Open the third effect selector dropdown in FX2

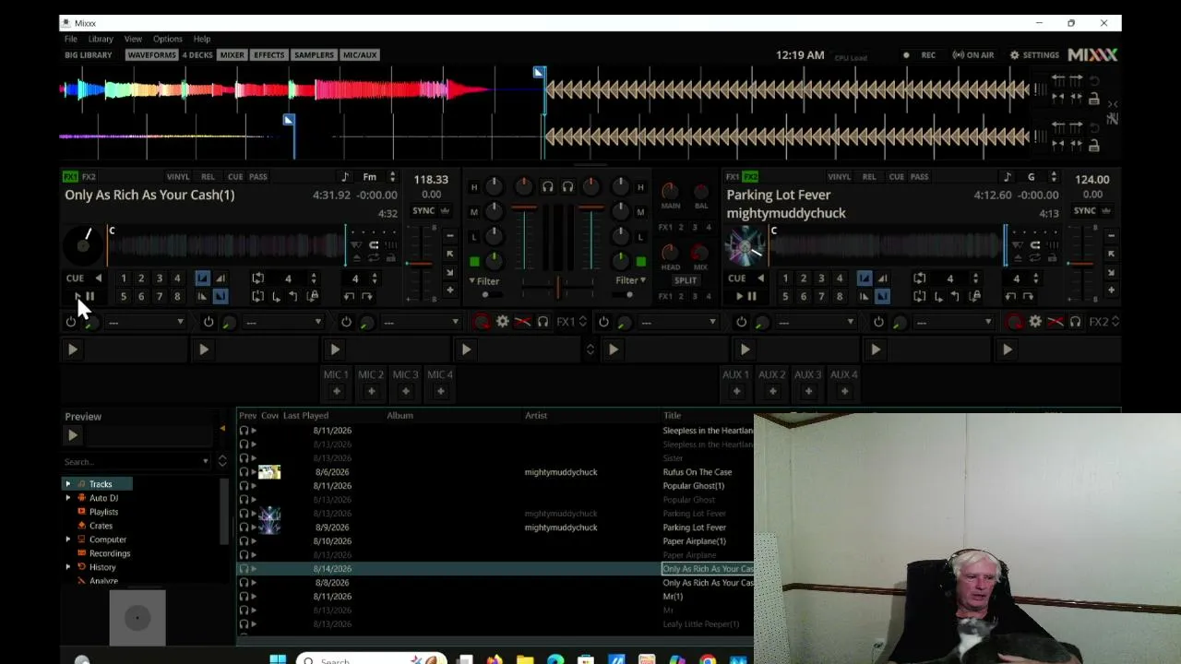[x=954, y=322]
